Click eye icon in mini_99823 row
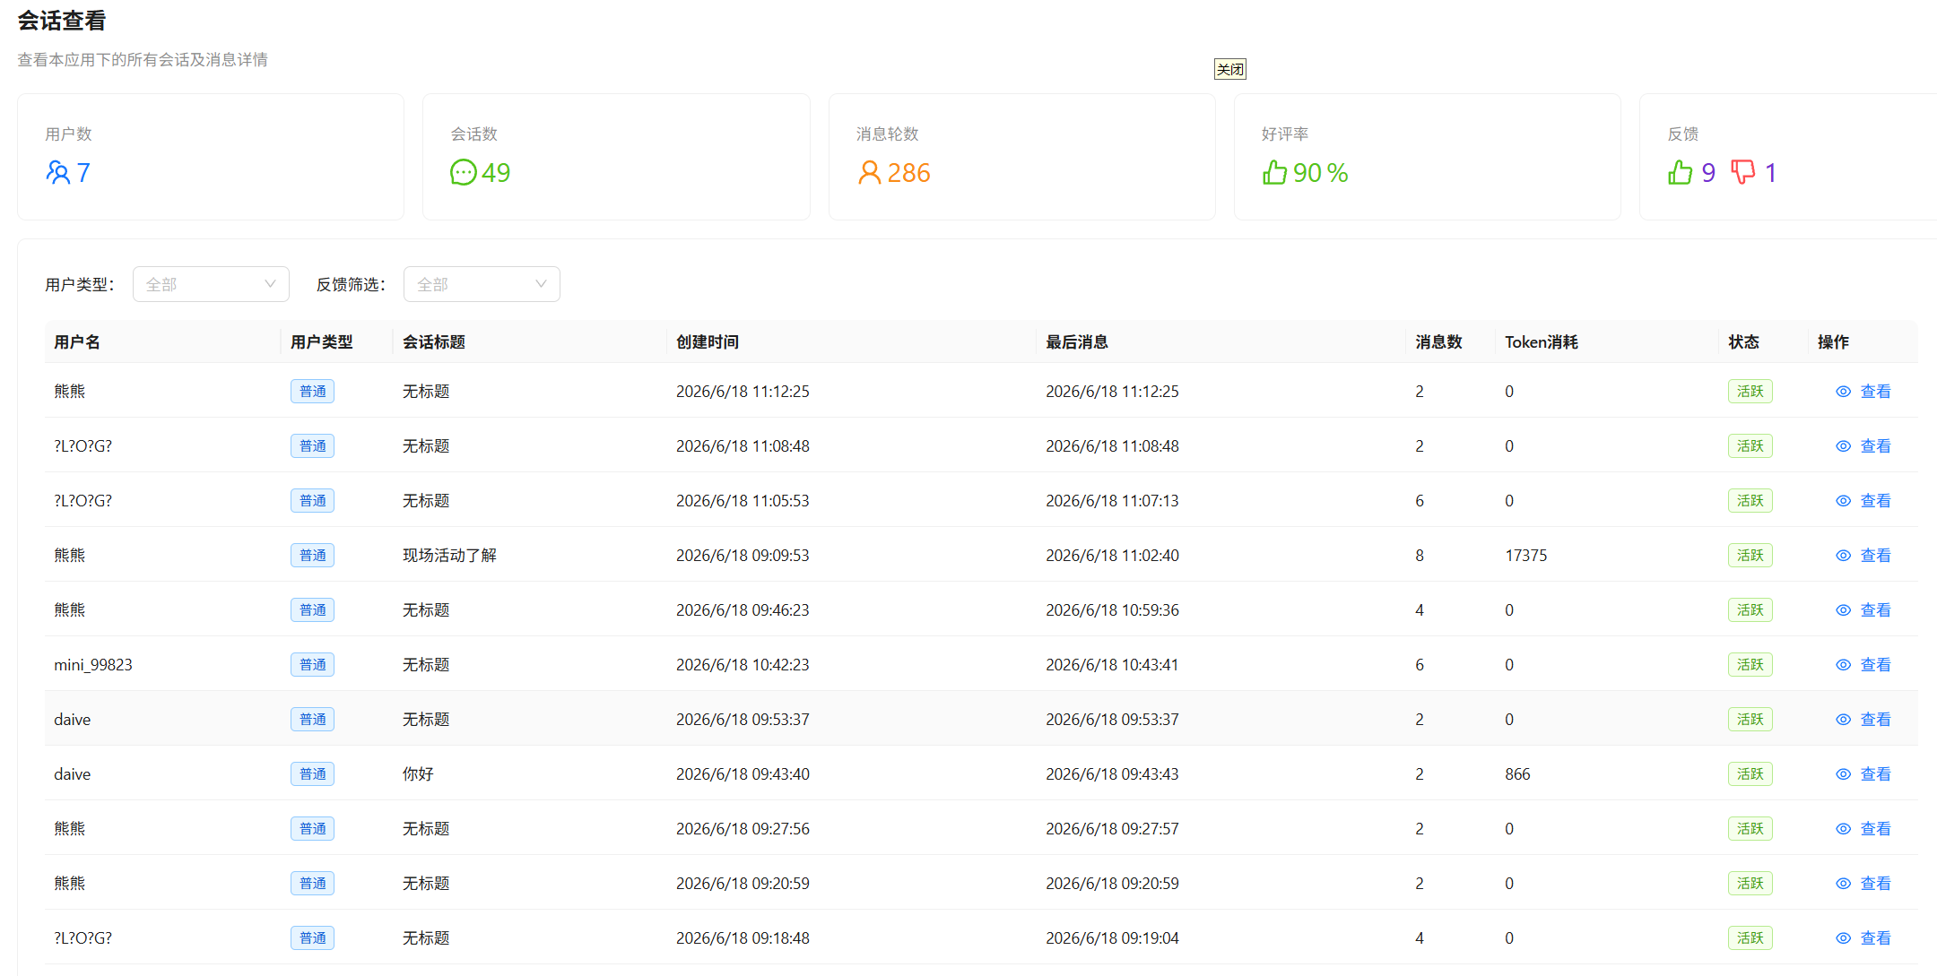Viewport: 1937px width, 976px height. coord(1843,665)
